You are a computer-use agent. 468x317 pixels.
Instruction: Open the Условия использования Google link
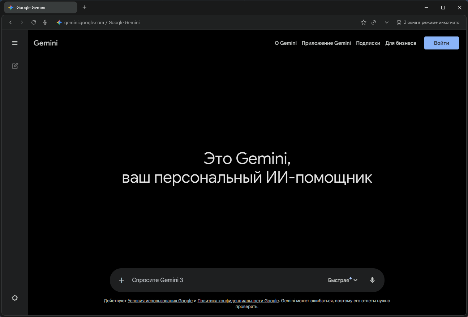(x=160, y=300)
